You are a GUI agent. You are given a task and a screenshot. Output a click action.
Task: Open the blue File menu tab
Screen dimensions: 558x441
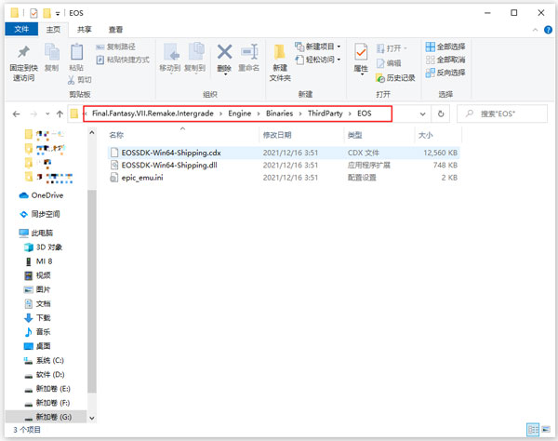click(x=21, y=29)
